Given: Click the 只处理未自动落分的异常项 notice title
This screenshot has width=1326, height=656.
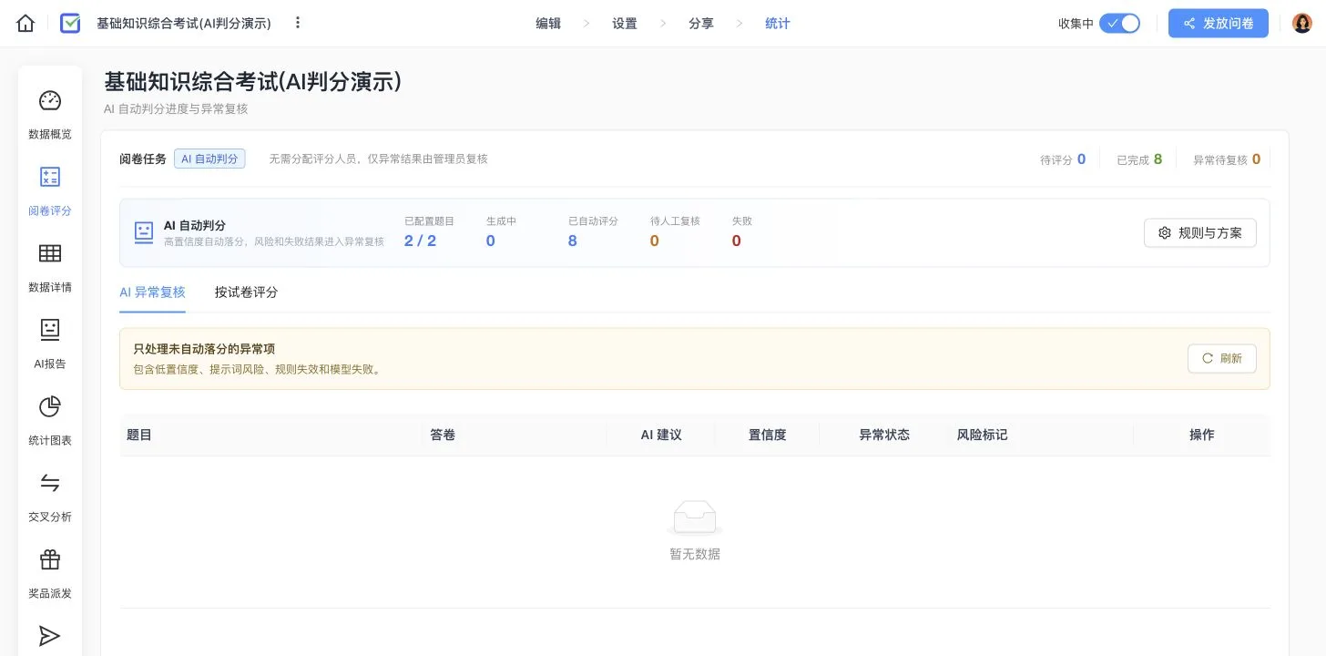Looking at the screenshot, I should [x=204, y=349].
